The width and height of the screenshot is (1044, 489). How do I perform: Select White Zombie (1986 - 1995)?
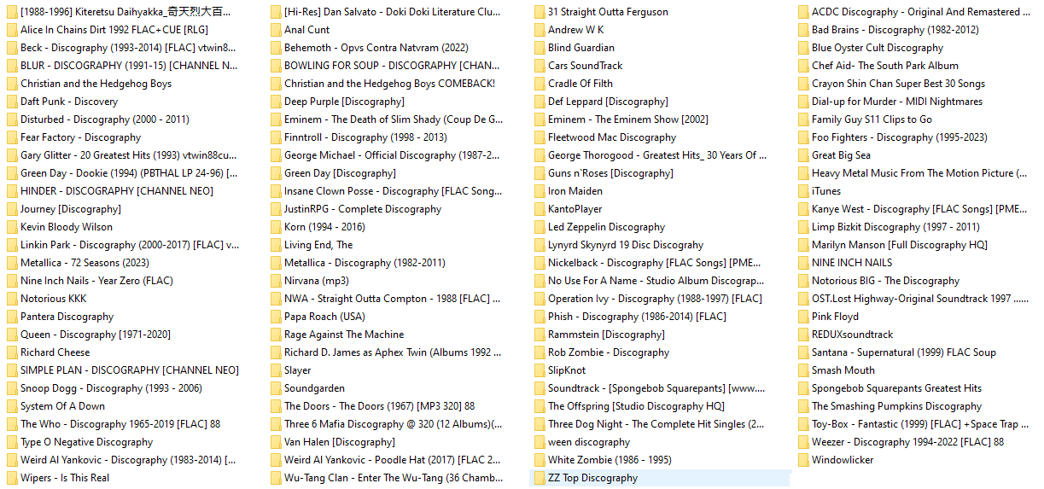click(609, 460)
